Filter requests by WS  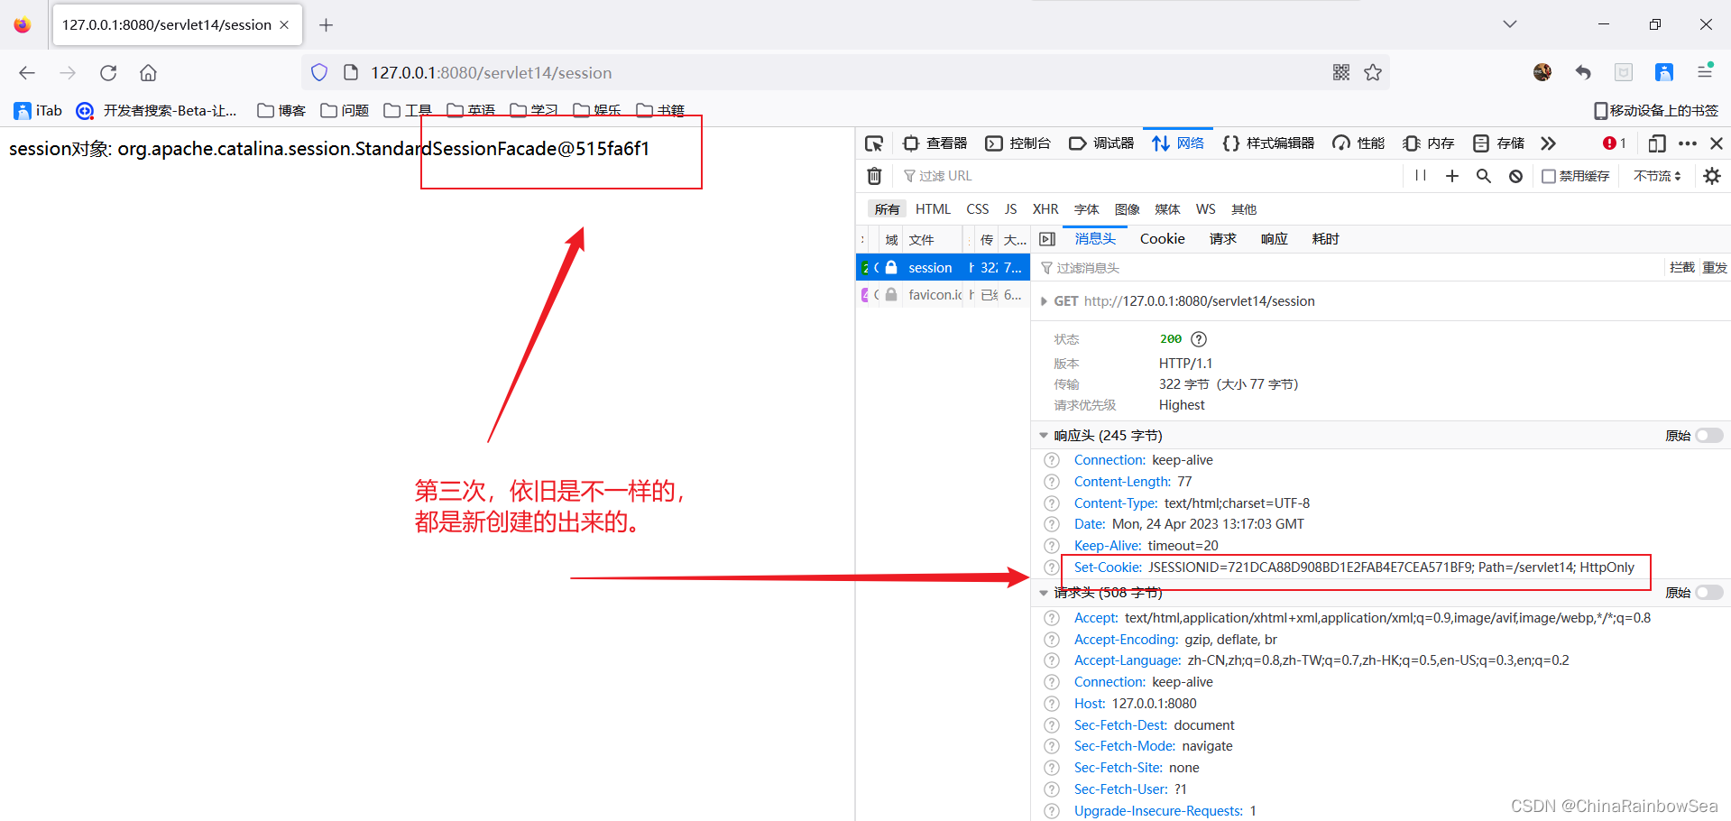pos(1206,209)
